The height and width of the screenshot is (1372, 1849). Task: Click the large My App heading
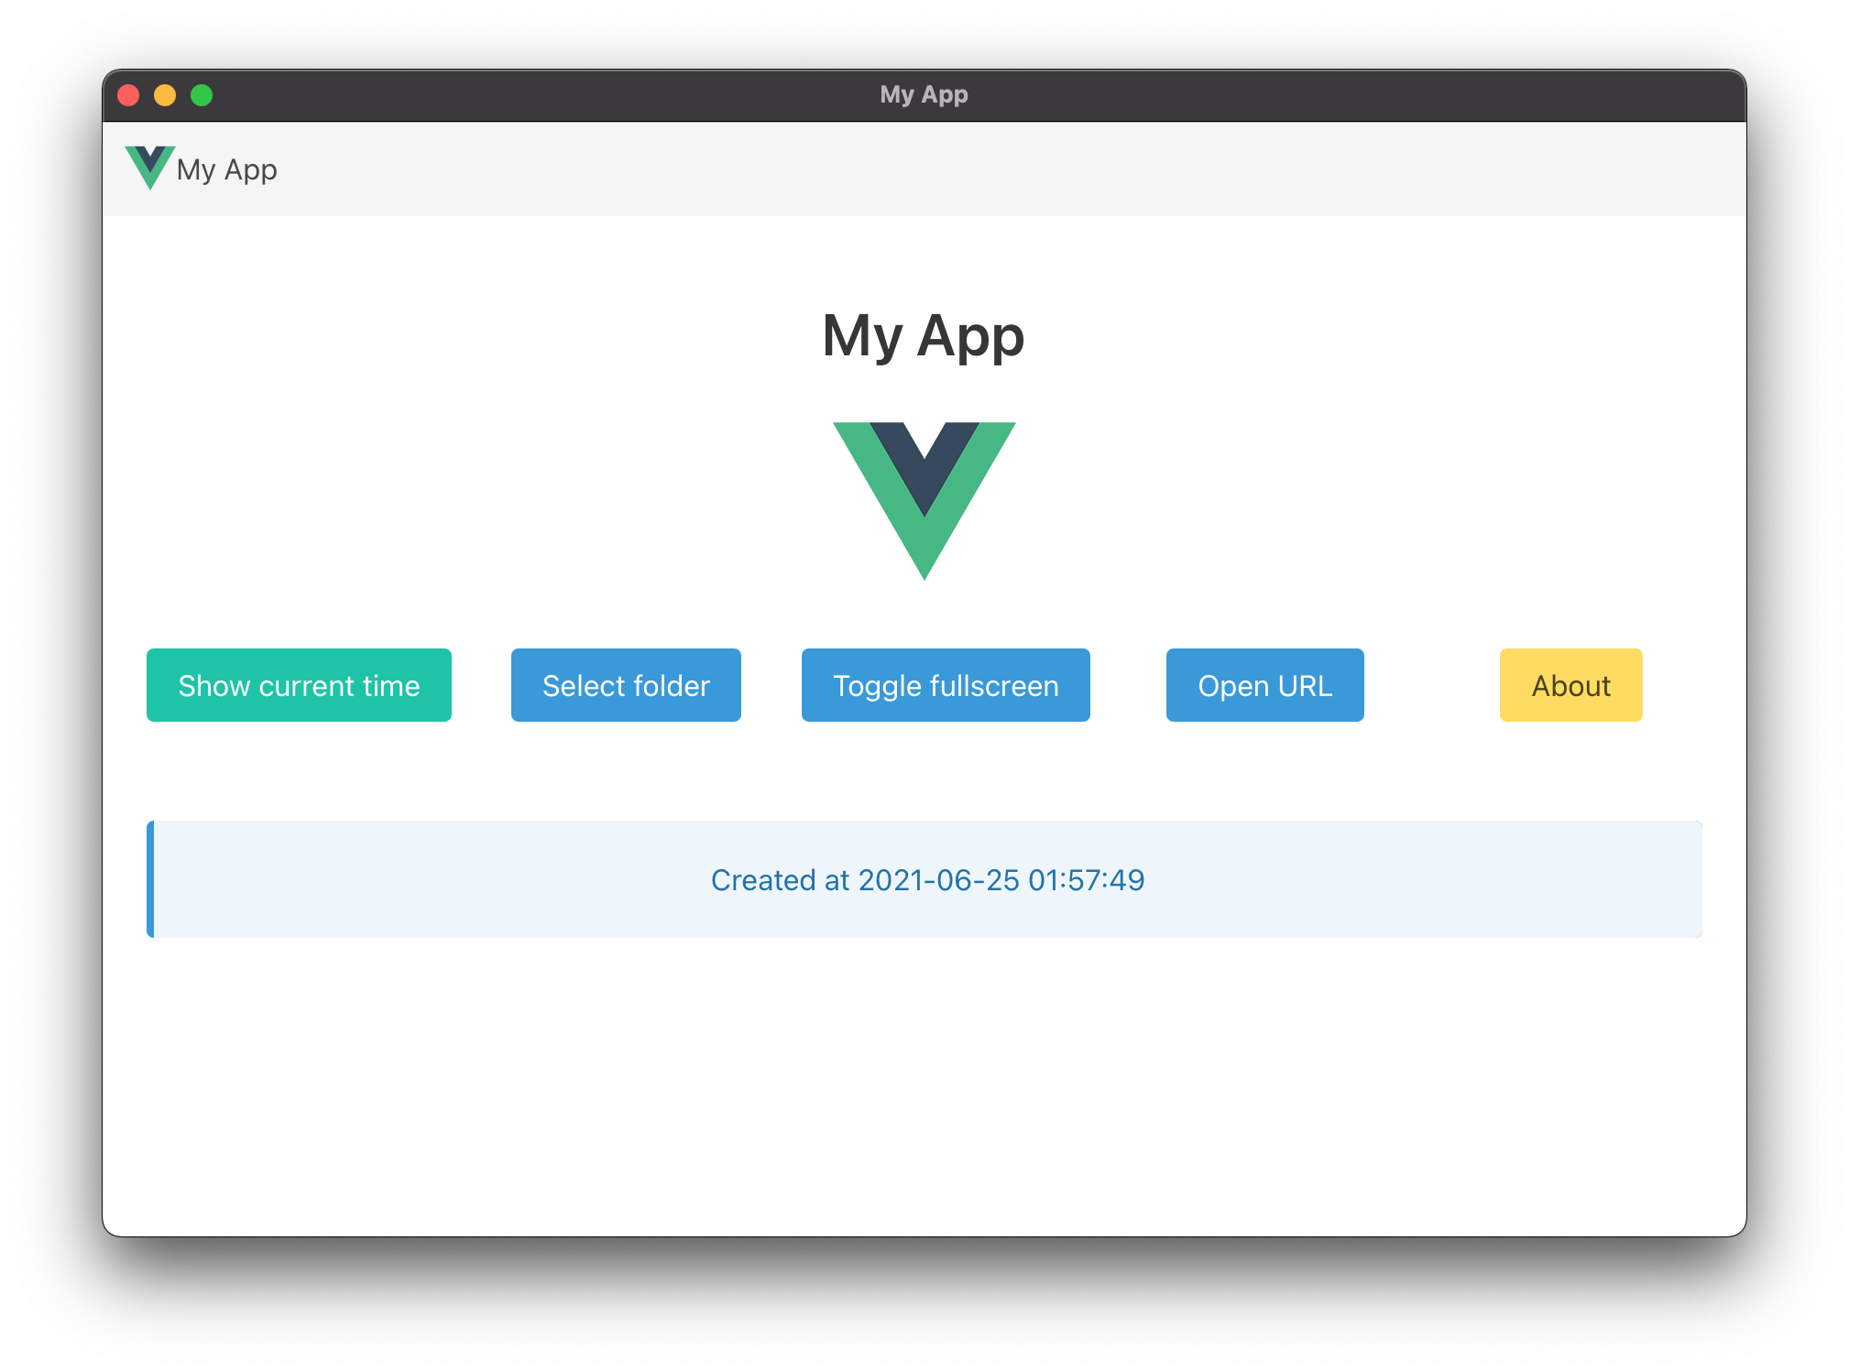point(924,336)
